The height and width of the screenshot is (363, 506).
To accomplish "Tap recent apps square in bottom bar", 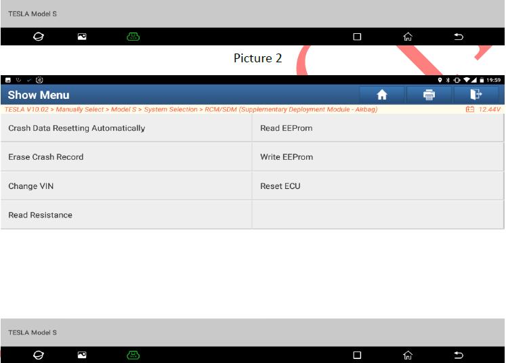I will [x=357, y=355].
